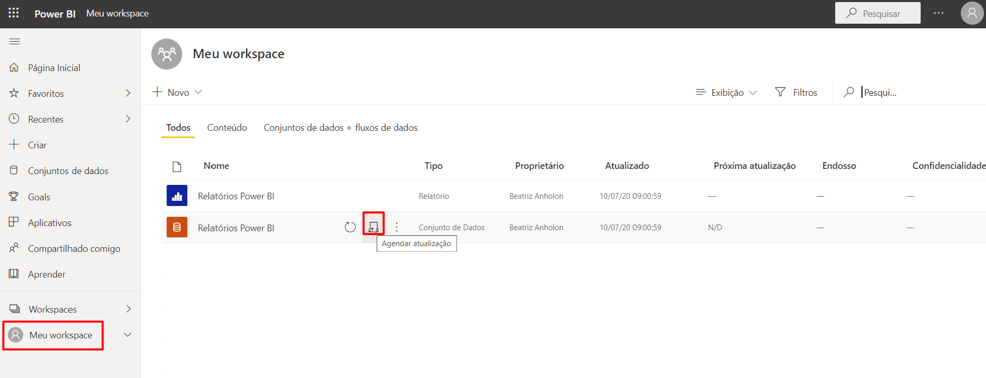Image resolution: width=986 pixels, height=378 pixels.
Task: Open the Exibição view dropdown
Action: (726, 92)
